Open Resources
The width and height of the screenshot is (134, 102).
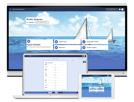(67, 47)
